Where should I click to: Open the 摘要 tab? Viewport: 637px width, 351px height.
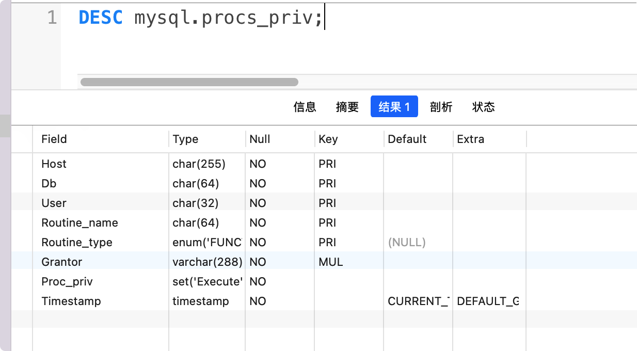[x=347, y=107]
